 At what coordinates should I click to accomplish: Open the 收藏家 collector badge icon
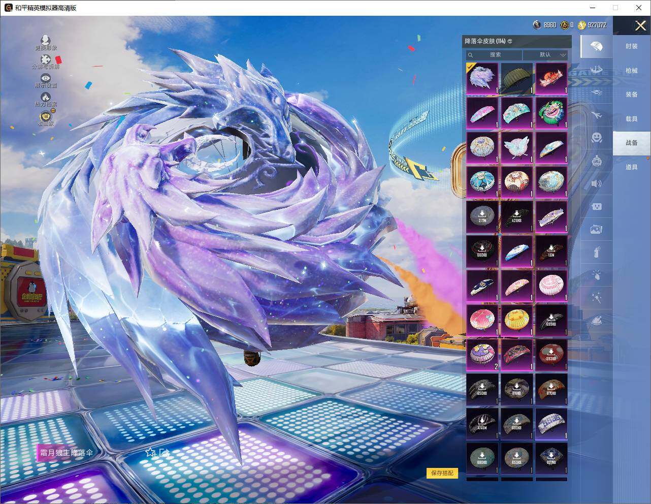click(x=46, y=117)
